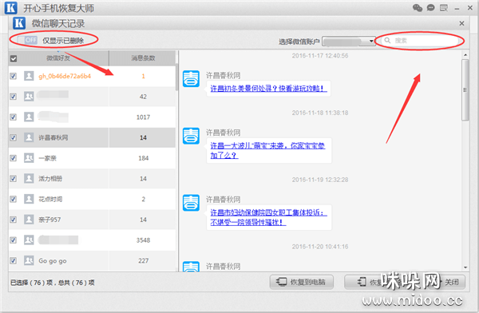Open the chat bubble feedback icon

[x=431, y=8]
